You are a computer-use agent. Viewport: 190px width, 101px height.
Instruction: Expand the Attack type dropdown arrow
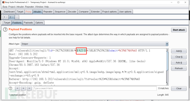(x=167, y=44)
